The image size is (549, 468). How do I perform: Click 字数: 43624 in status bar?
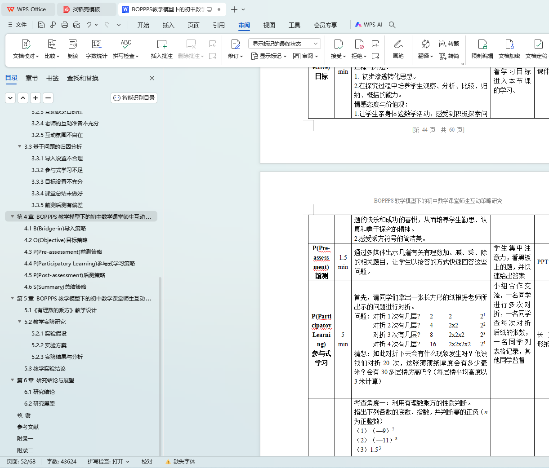click(62, 462)
